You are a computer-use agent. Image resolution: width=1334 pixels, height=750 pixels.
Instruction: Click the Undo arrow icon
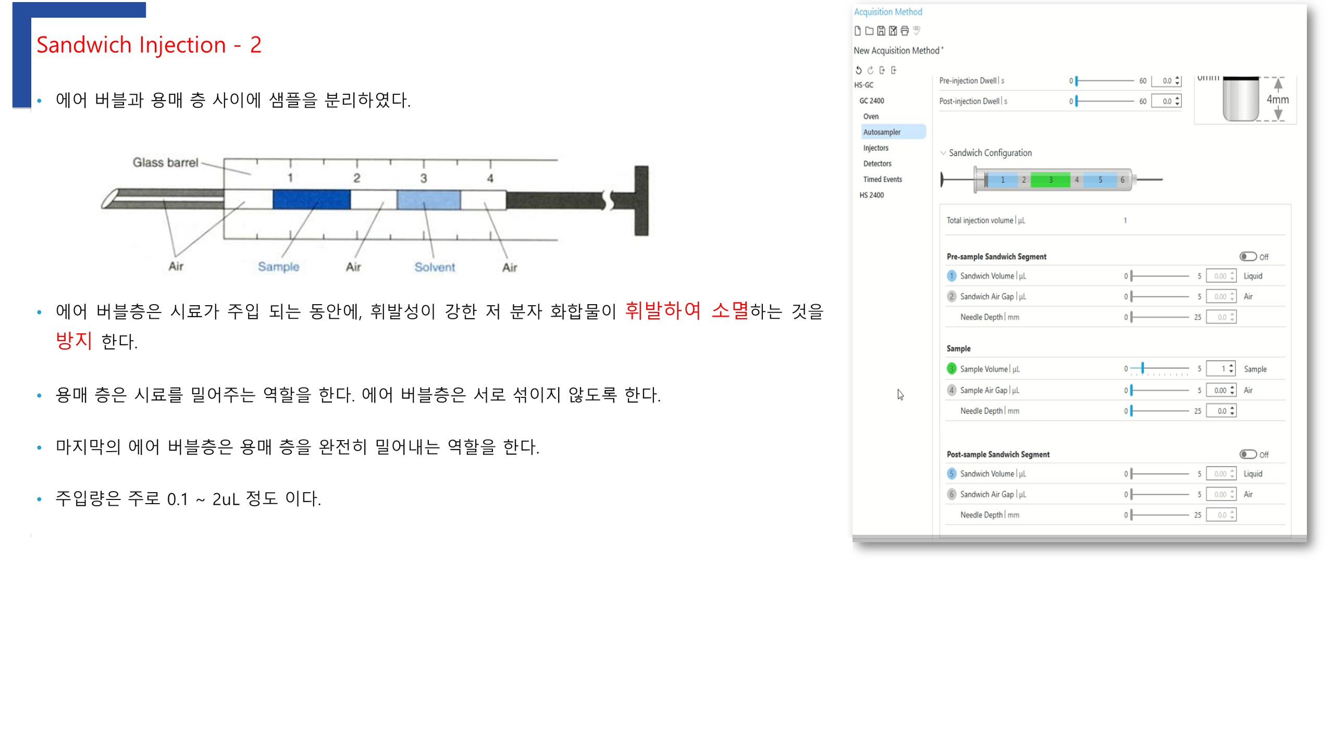tap(858, 70)
